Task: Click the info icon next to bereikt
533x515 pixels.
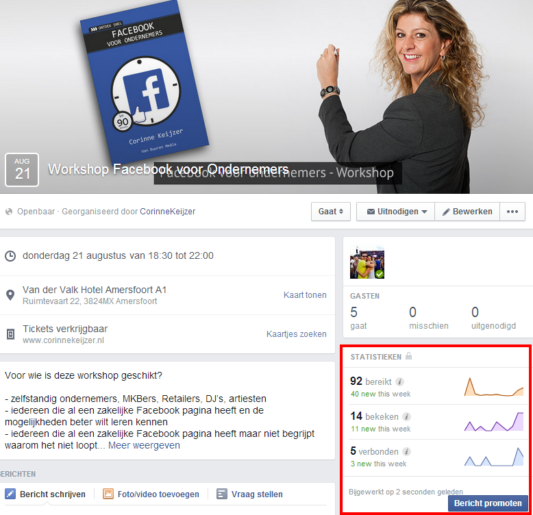Action: 400,382
